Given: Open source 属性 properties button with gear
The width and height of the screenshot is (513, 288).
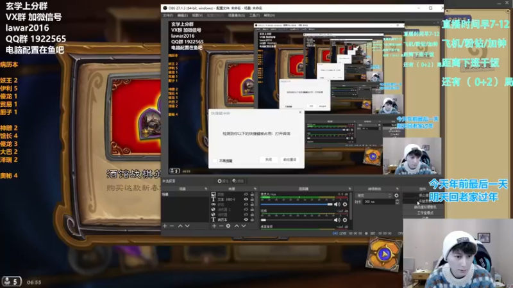Looking at the screenshot, I should tap(223, 181).
